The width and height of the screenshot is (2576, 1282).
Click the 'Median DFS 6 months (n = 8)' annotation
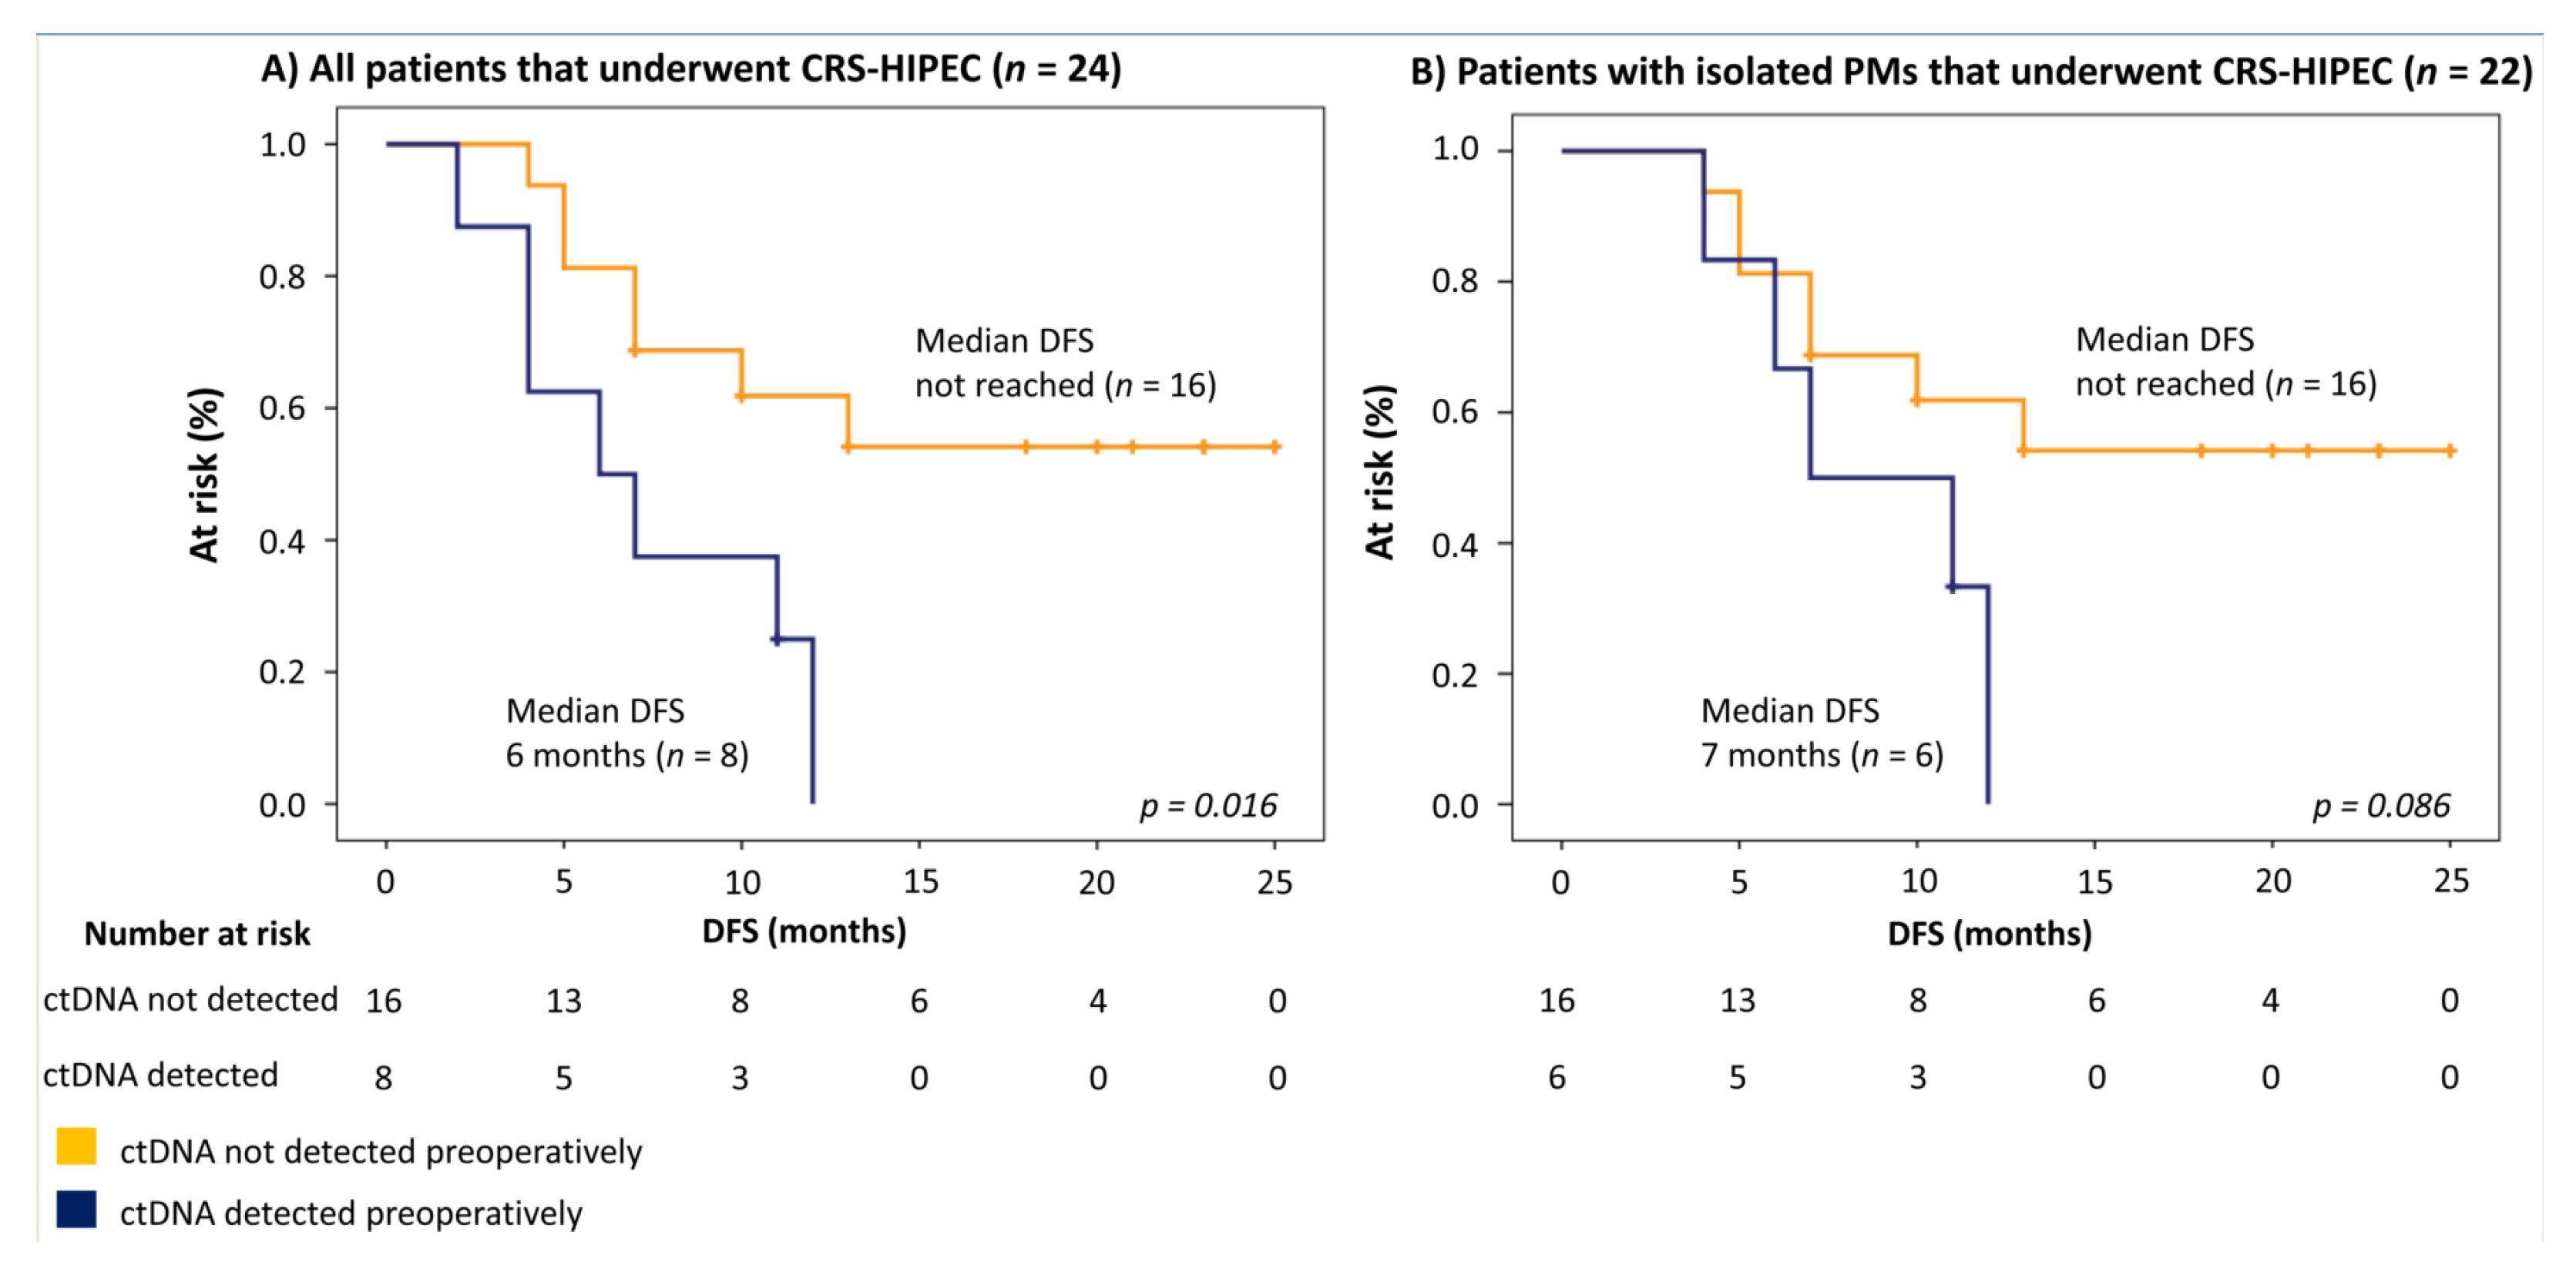tap(627, 733)
